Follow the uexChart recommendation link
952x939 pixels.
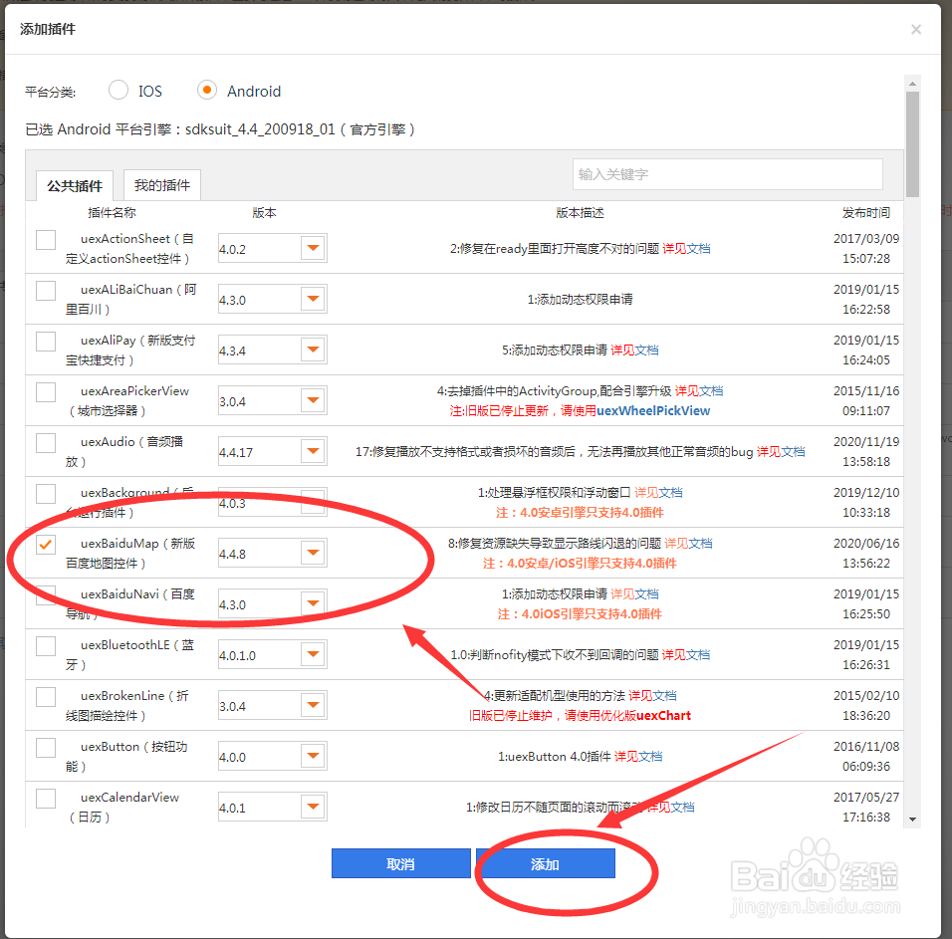tap(663, 716)
